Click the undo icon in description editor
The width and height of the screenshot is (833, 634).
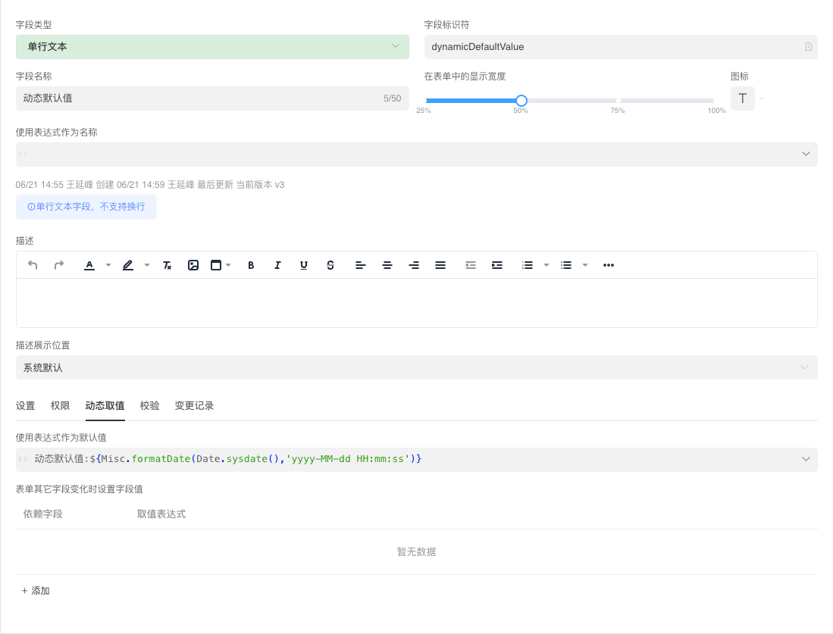[33, 265]
